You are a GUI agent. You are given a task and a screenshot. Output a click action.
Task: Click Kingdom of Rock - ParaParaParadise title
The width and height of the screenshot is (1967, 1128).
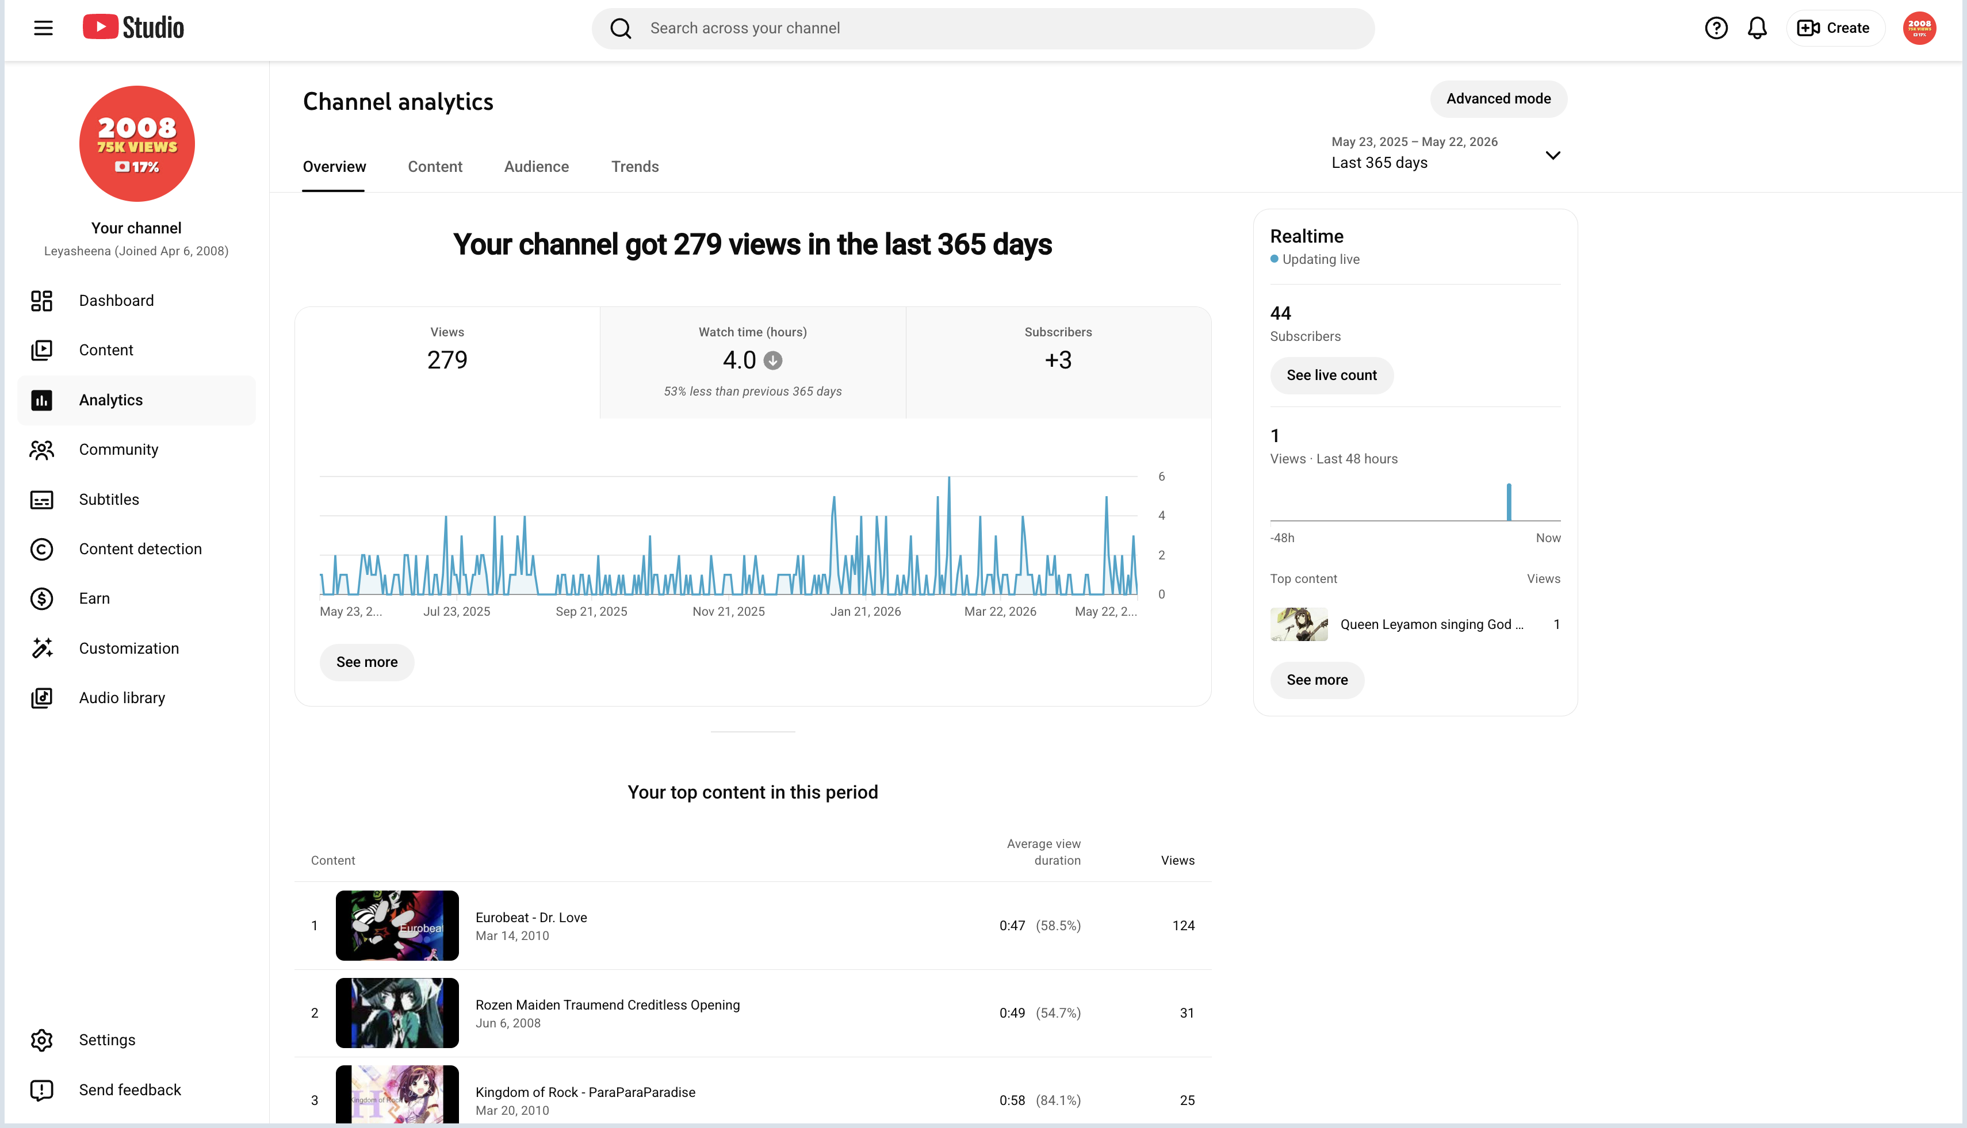point(585,1093)
